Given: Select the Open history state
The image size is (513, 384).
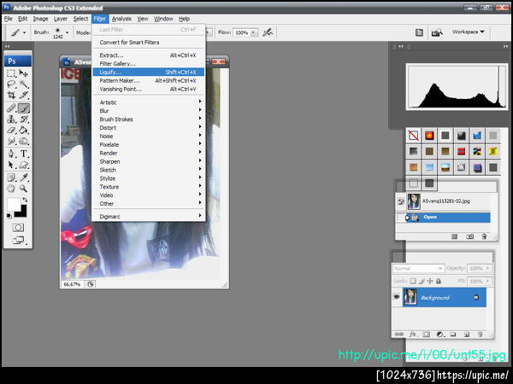Looking at the screenshot, I should (447, 217).
